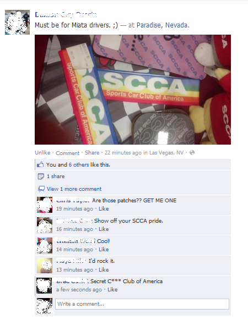Like the 'Are those patches' comment
The width and height of the screenshot is (248, 320).
(104, 208)
